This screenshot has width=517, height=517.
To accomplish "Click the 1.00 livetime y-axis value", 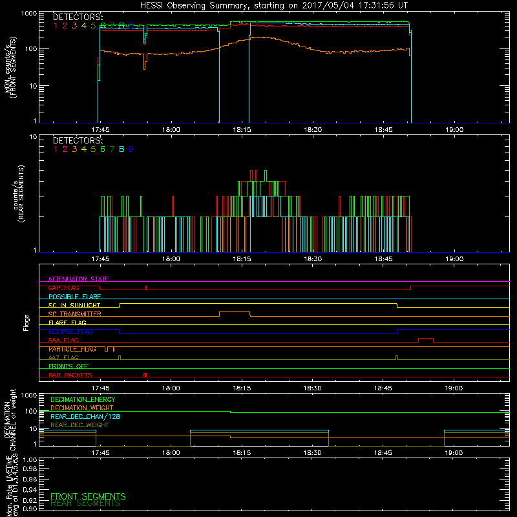I will tap(30, 459).
